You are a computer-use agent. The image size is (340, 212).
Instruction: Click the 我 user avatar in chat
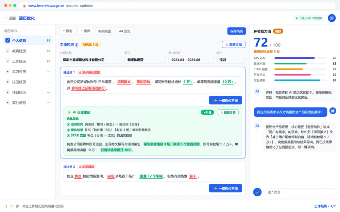pos(333,111)
